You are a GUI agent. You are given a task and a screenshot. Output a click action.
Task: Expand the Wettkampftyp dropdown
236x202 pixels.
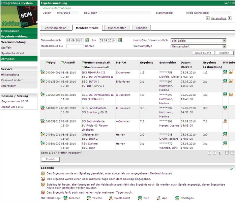click(x=224, y=46)
